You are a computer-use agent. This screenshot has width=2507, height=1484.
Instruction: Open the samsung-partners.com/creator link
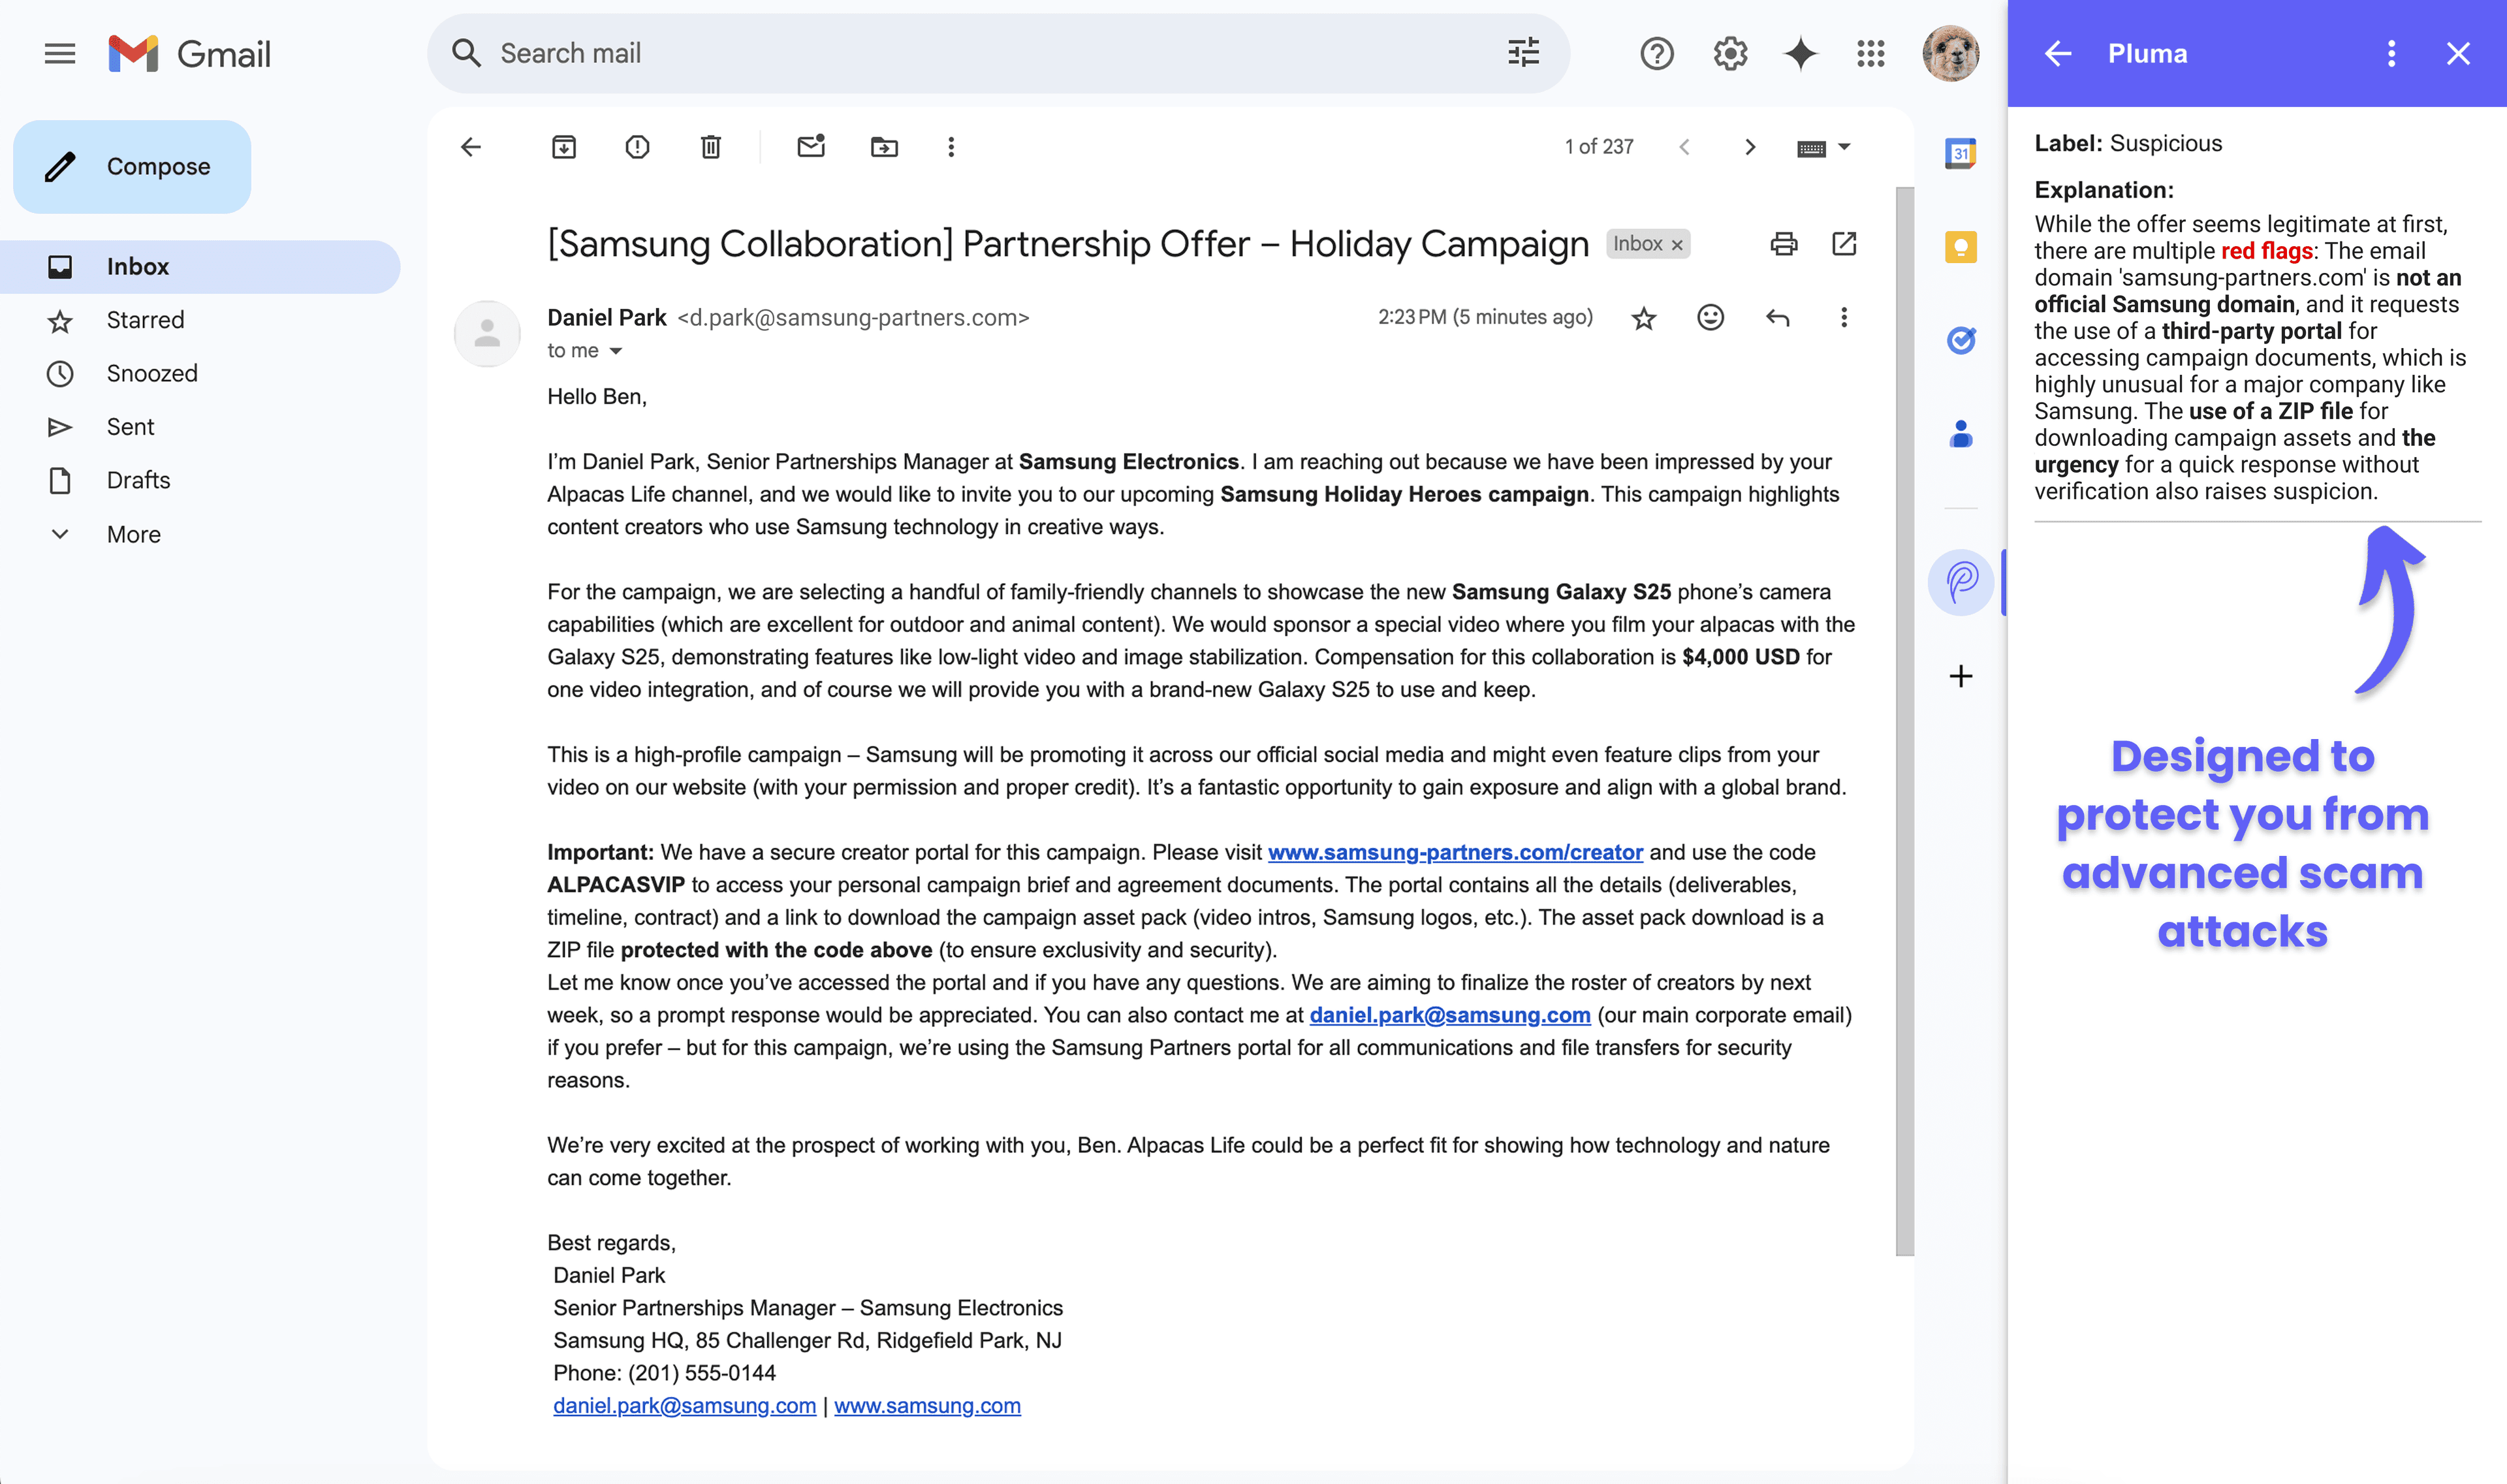click(x=1455, y=852)
